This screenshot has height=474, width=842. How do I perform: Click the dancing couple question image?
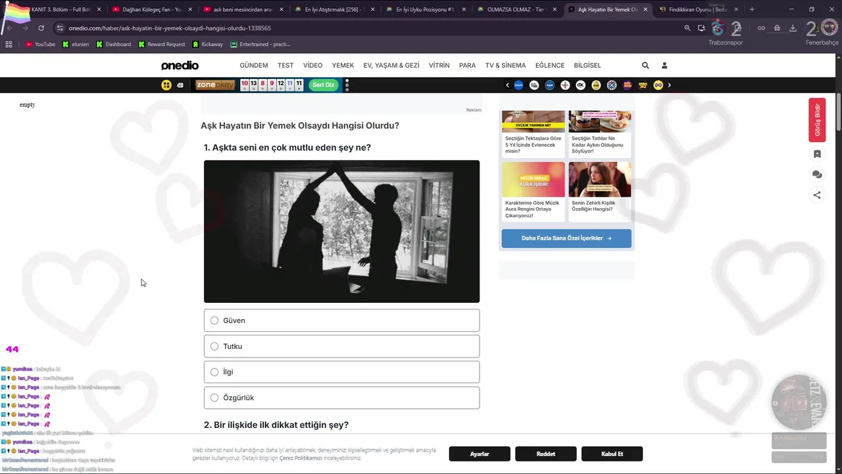click(x=341, y=232)
